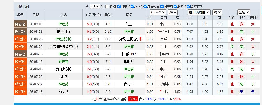Open away team 兹拉
Image resolution: width=262 pixels, height=105 pixels.
(x=129, y=24)
